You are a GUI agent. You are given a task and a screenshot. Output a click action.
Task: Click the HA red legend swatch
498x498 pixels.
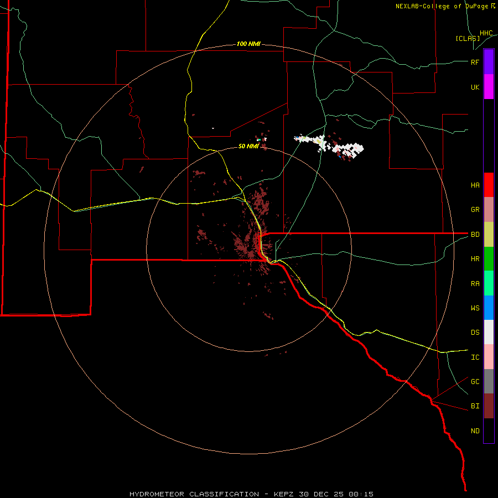489,185
